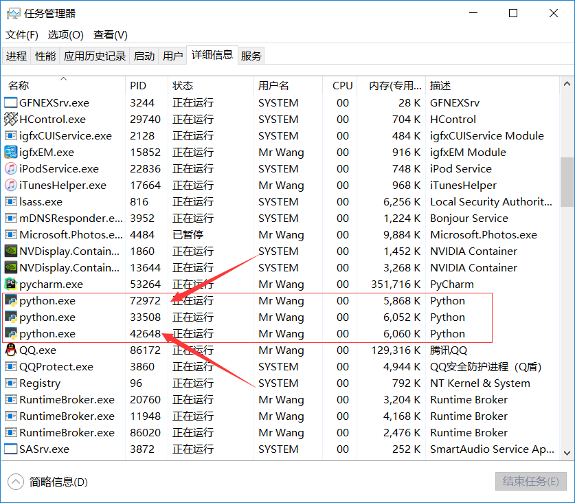Switch to the 用户 tab
Viewport: 575px width, 503px height.
click(172, 56)
